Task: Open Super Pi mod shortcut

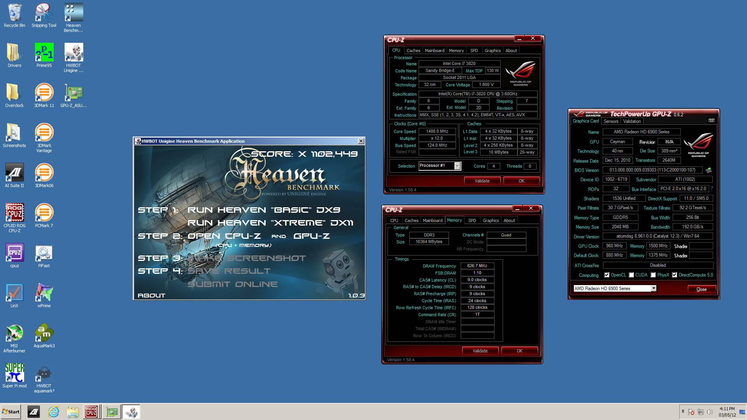Action: (x=14, y=376)
